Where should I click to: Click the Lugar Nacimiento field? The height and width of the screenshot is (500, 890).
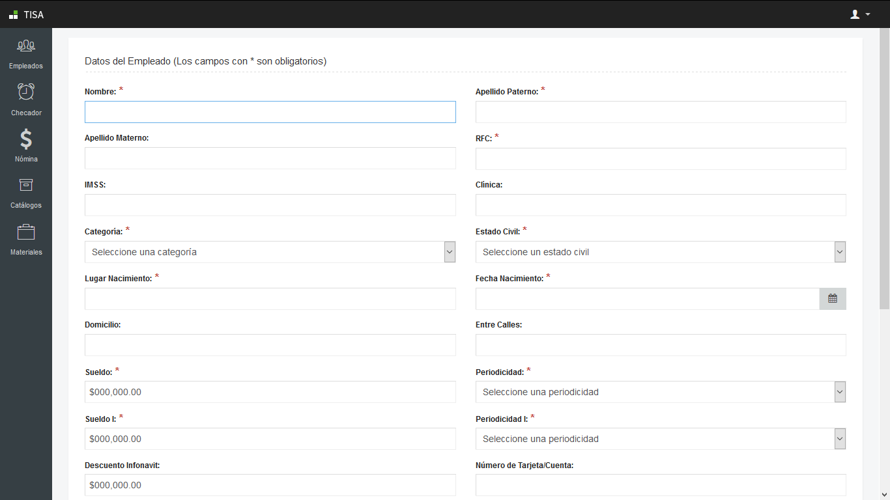(x=270, y=299)
